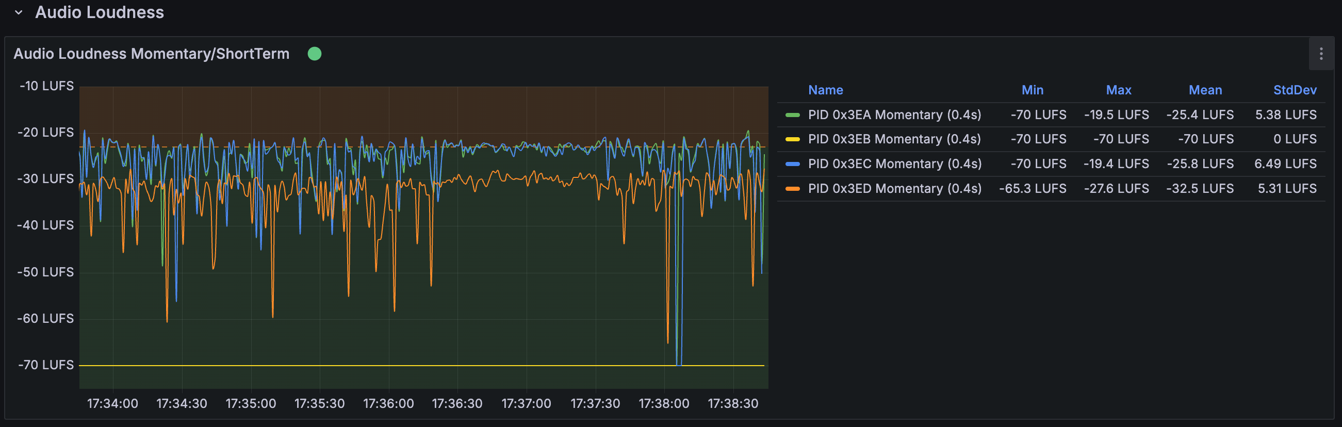Open the panel three-dots menu
Viewport: 1342px width, 427px height.
(1321, 54)
